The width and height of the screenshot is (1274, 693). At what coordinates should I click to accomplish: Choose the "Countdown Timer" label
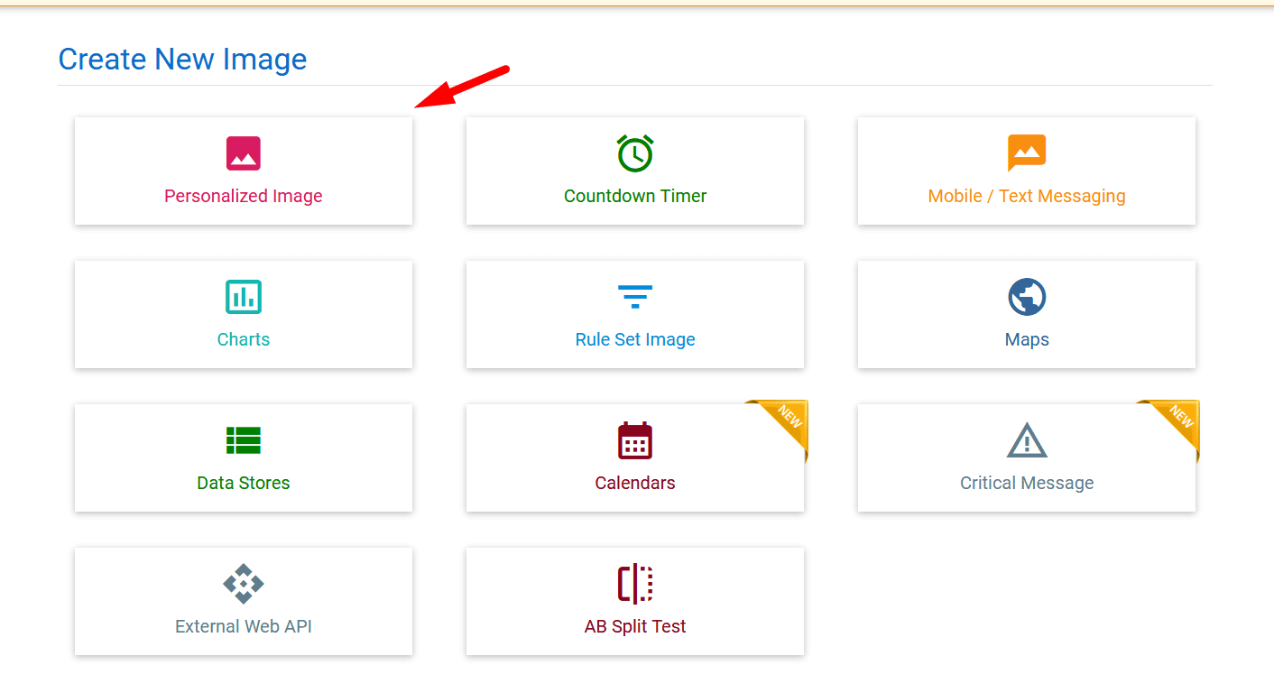635,196
